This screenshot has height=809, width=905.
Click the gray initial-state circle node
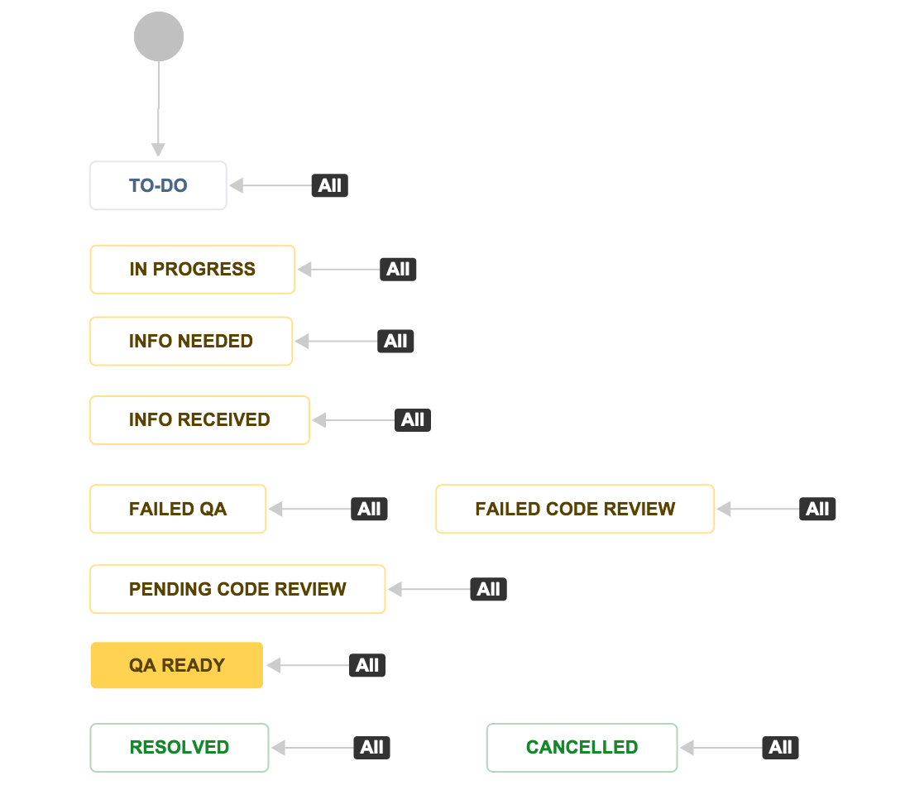pos(159,36)
